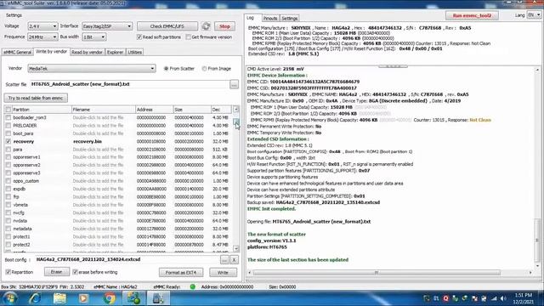Viewport: 544px width, 306px height.
Task: Click the network icon in system tray
Action: [494, 298]
